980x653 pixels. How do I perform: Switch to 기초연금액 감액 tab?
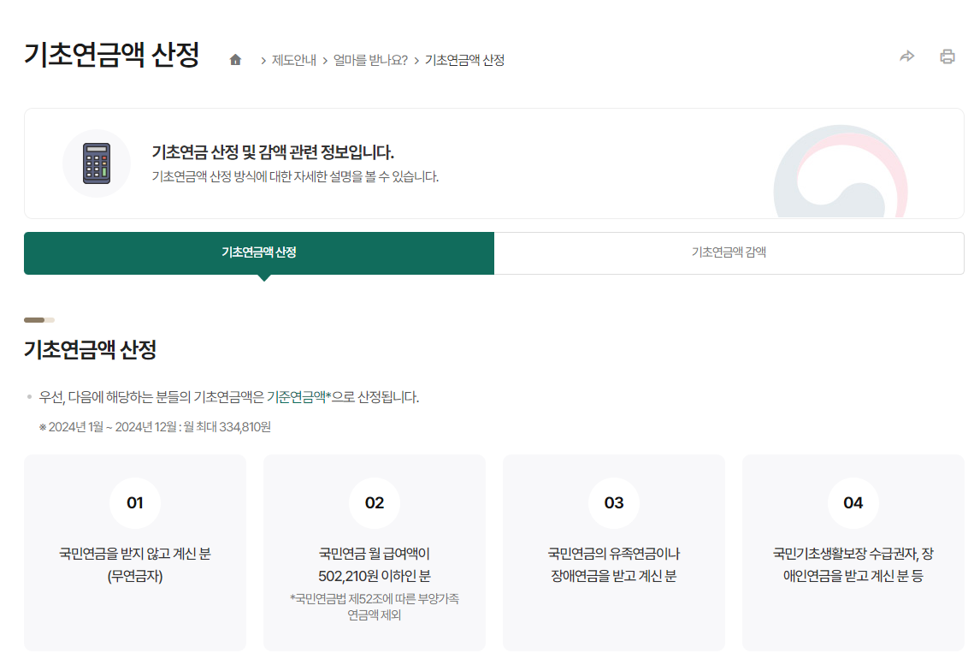pyautogui.click(x=729, y=252)
